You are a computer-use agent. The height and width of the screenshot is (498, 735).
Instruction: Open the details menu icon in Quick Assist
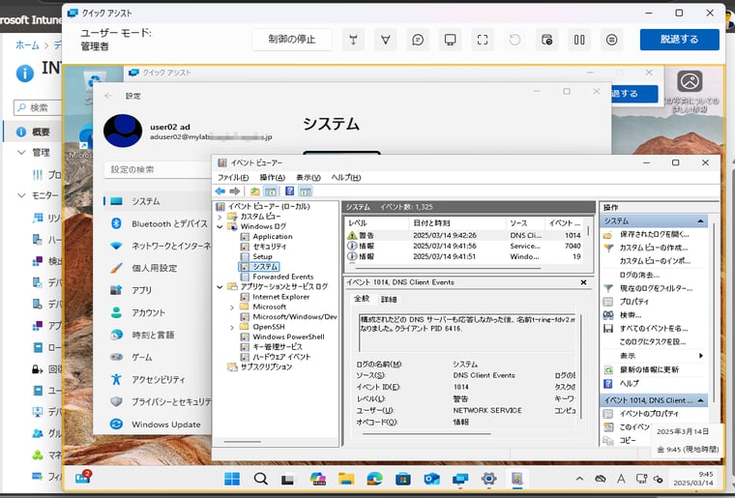[612, 40]
